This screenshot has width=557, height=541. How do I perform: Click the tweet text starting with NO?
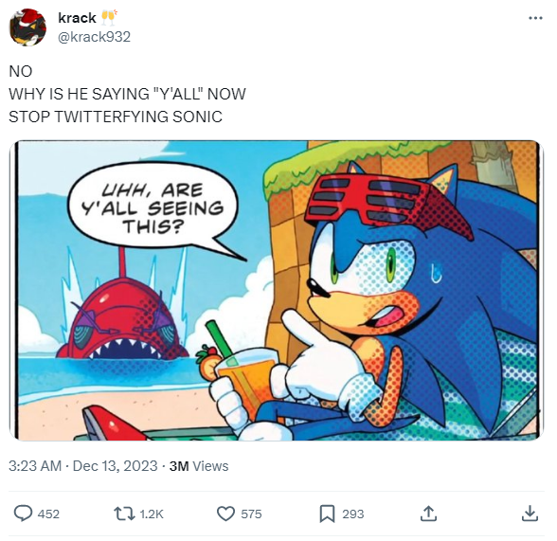pos(127,94)
